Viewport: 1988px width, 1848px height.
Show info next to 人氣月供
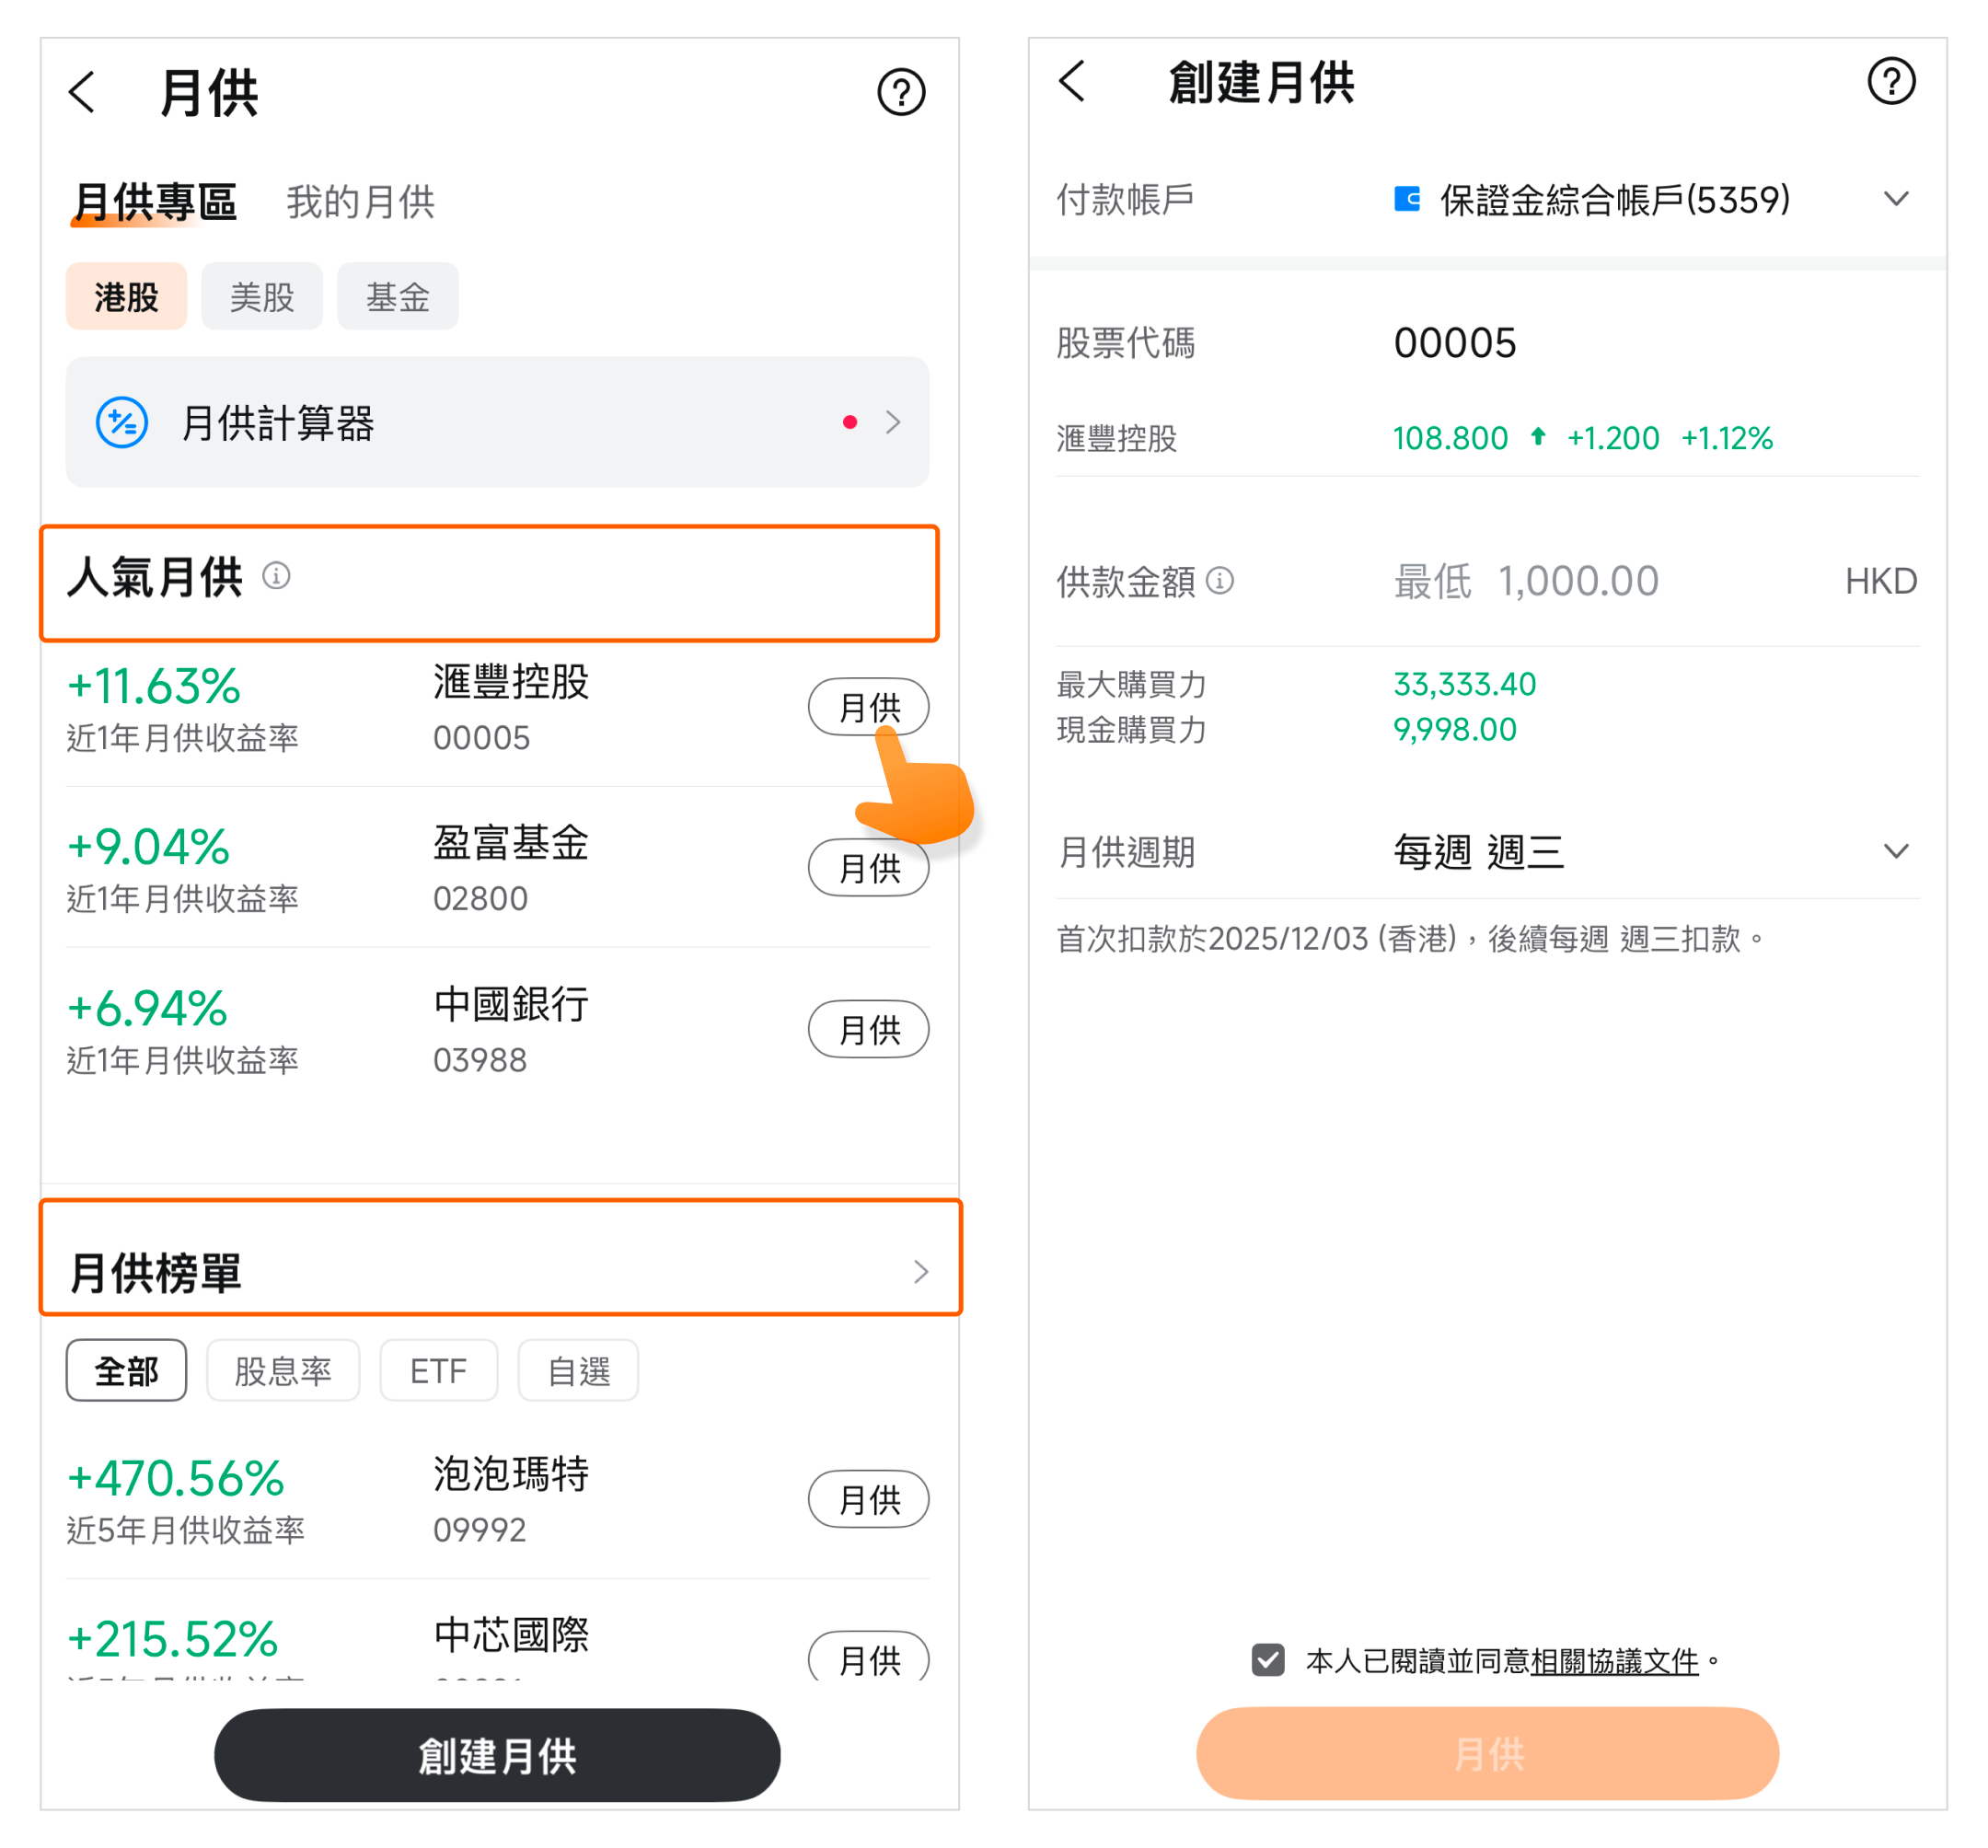pyautogui.click(x=276, y=576)
